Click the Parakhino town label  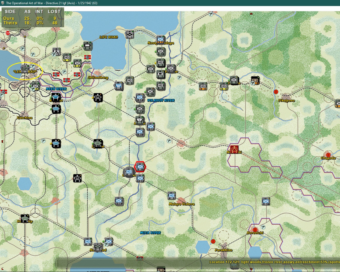224,250
